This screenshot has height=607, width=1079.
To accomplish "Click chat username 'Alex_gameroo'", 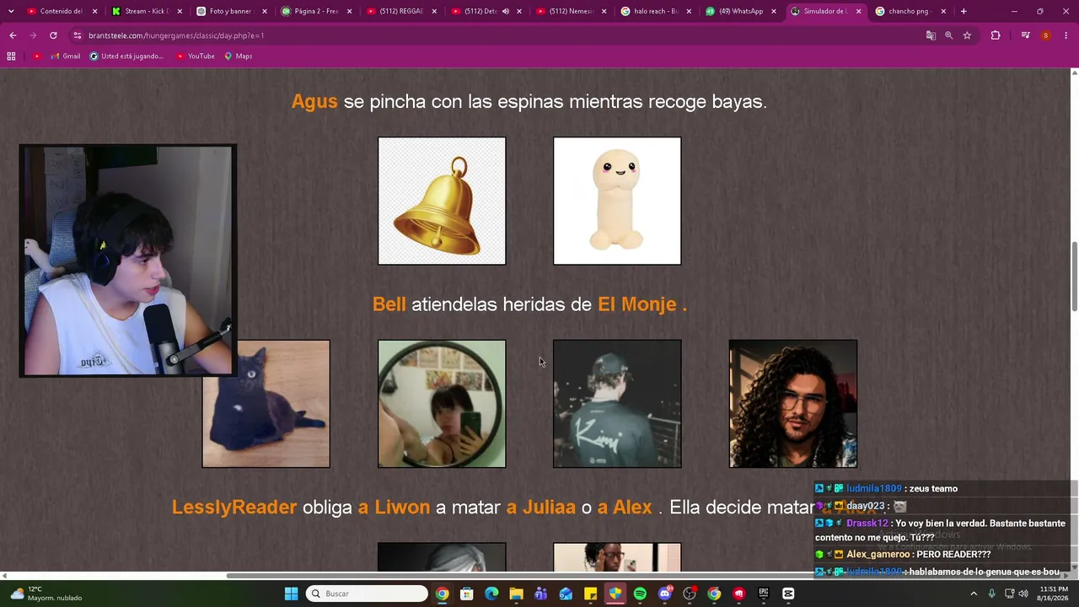I will tap(878, 555).
